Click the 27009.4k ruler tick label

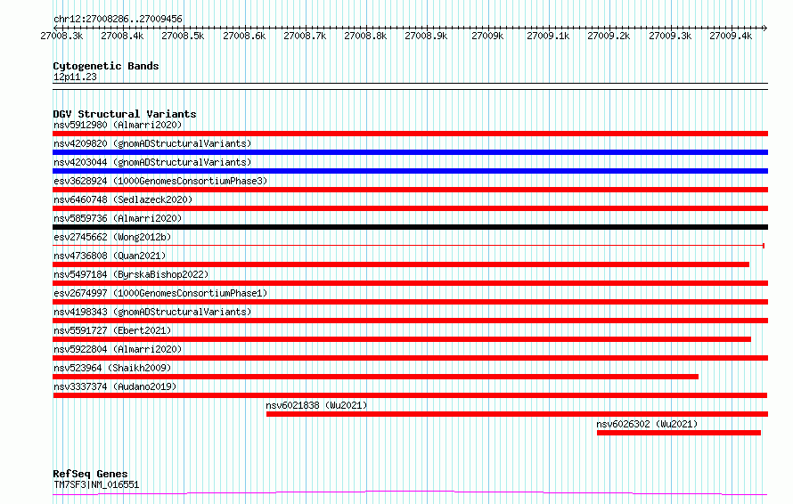click(731, 37)
